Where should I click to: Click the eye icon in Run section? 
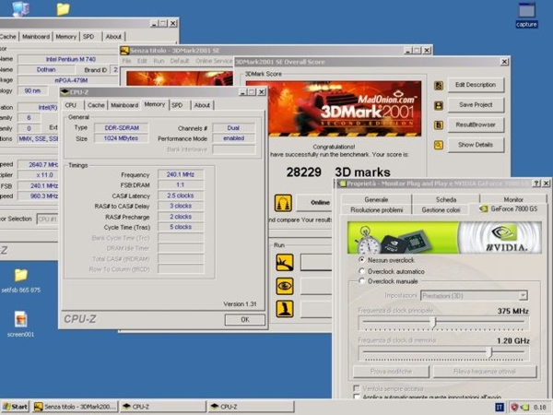[285, 286]
